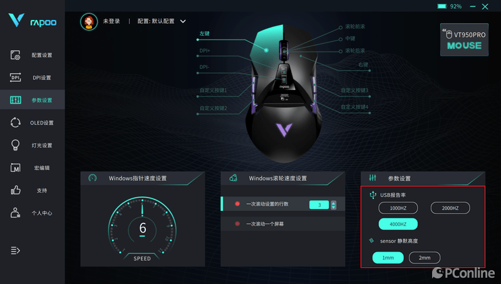Switch to 参数设置 menu item
The width and height of the screenshot is (501, 284).
(33, 100)
